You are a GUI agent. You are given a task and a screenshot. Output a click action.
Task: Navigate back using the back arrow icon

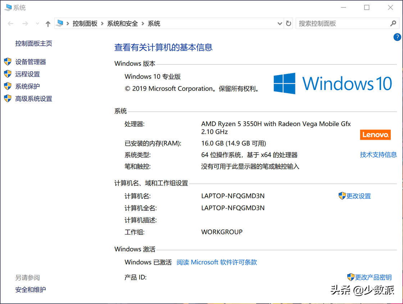pyautogui.click(x=10, y=23)
